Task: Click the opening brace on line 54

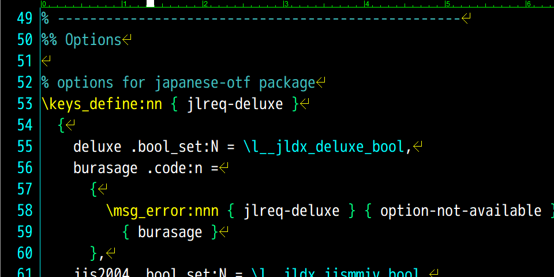Action: tap(62, 125)
